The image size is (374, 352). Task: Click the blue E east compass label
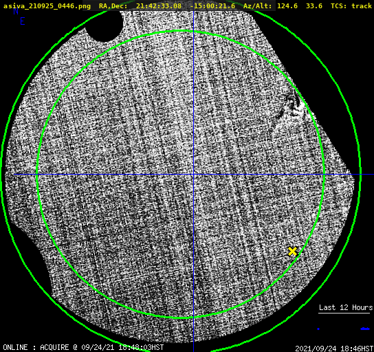coord(23,21)
